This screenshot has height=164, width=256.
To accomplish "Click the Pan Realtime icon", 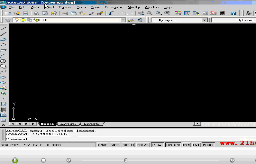I will click(141, 14).
